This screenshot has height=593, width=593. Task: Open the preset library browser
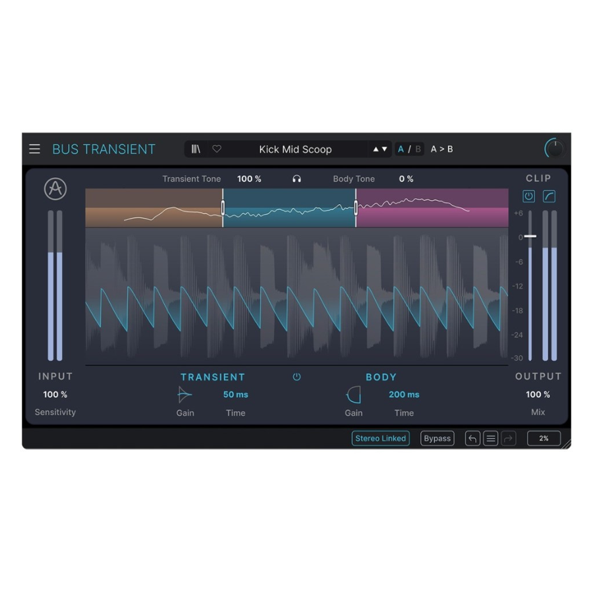coord(196,150)
